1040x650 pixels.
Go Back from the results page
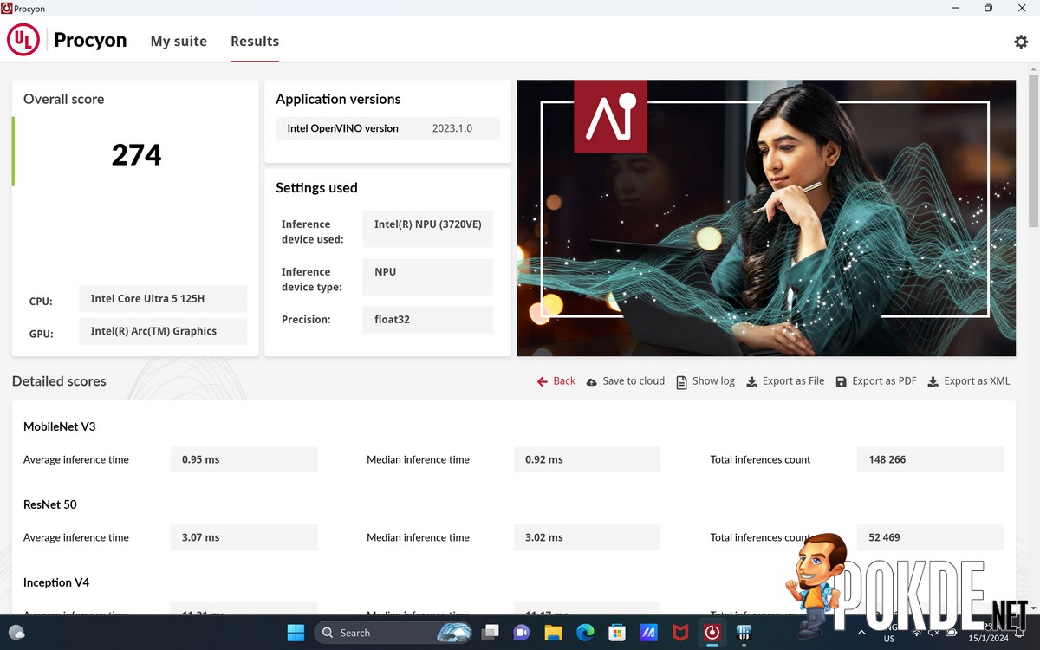[x=556, y=380]
